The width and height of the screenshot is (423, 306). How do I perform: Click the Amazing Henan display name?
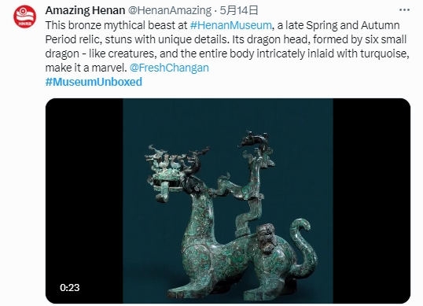pos(85,10)
